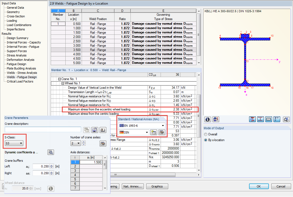Image resolution: width=293 pixels, height=197 pixels.
Task: Click the info icon below the cross-section graphic
Action: pyautogui.click(x=208, y=119)
